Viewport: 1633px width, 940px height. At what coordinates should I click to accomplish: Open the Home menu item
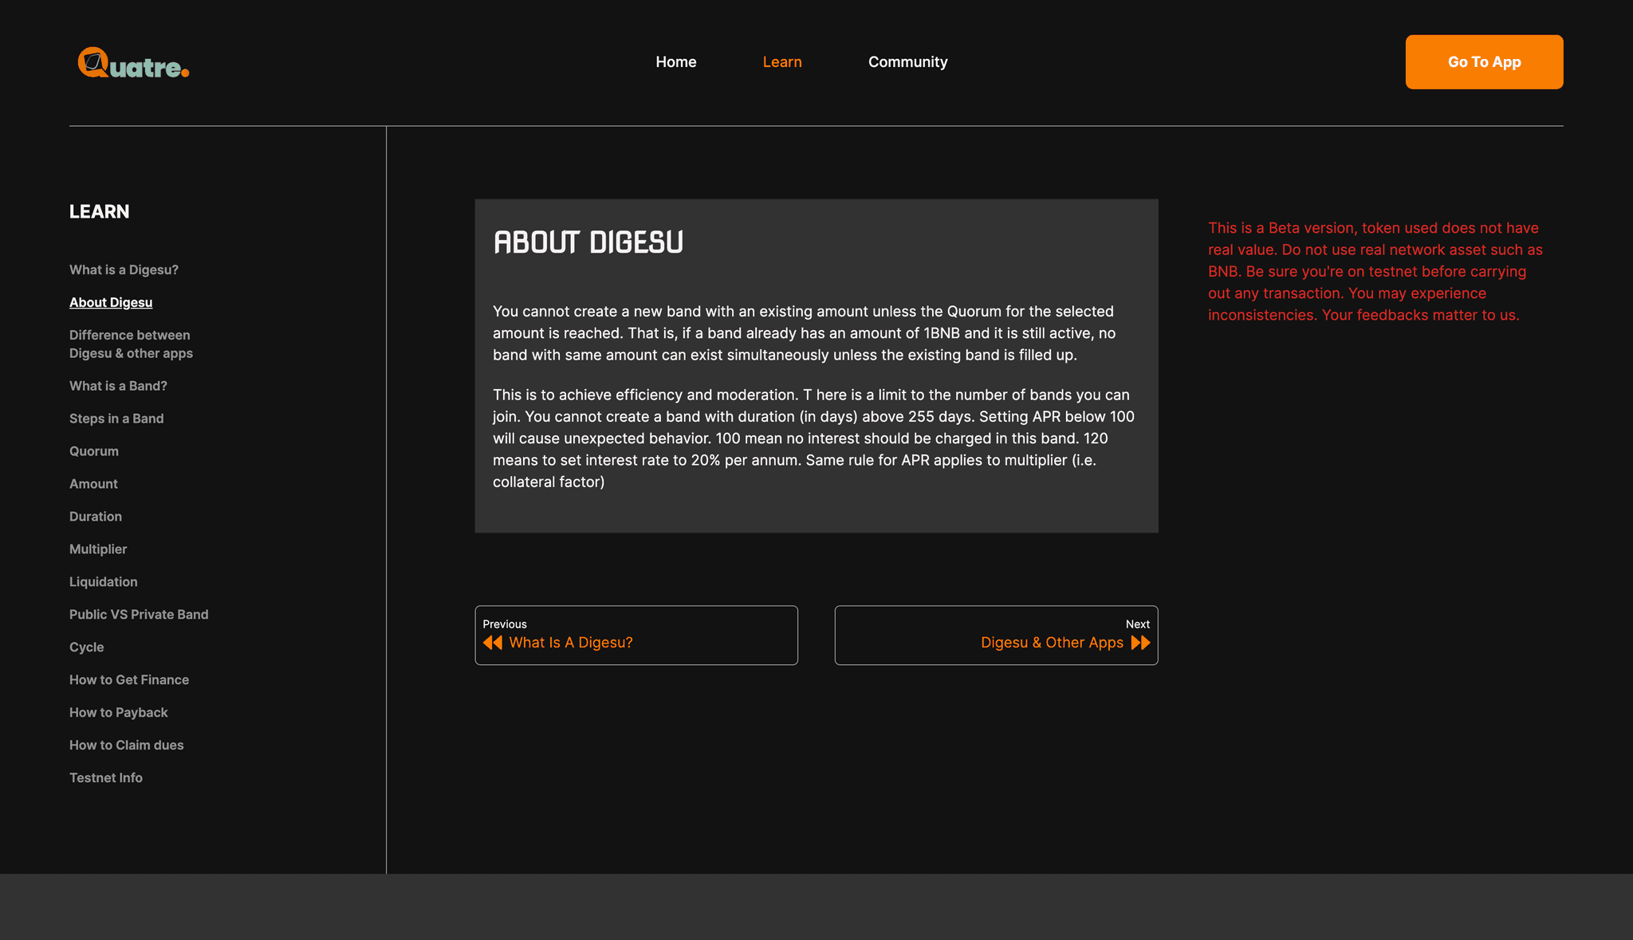[675, 62]
